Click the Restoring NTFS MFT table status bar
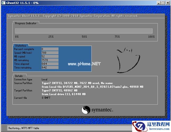The width and height of the screenshot is (171, 132). pos(70,128)
